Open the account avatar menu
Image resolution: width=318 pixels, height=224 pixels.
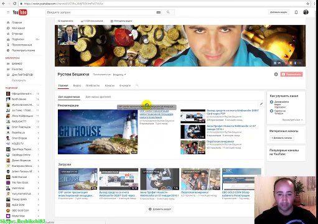[x=306, y=12]
